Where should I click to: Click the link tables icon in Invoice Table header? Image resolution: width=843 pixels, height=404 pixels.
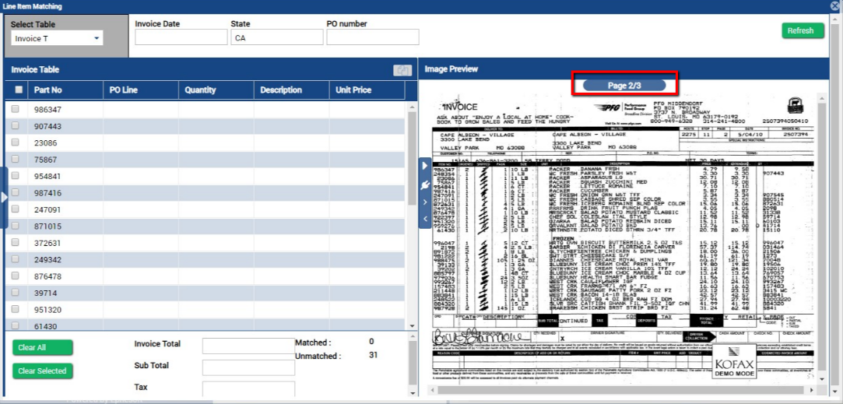402,70
